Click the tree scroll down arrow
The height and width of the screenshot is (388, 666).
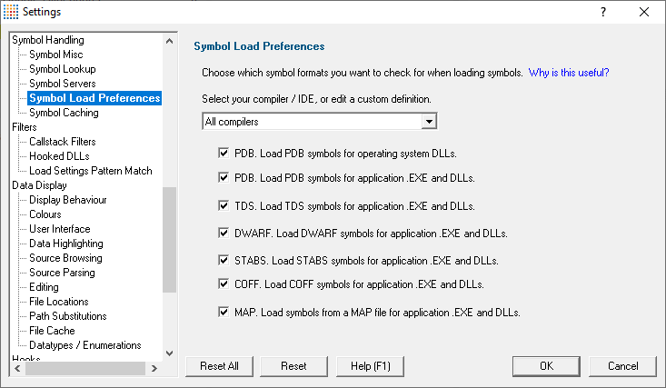click(x=170, y=353)
